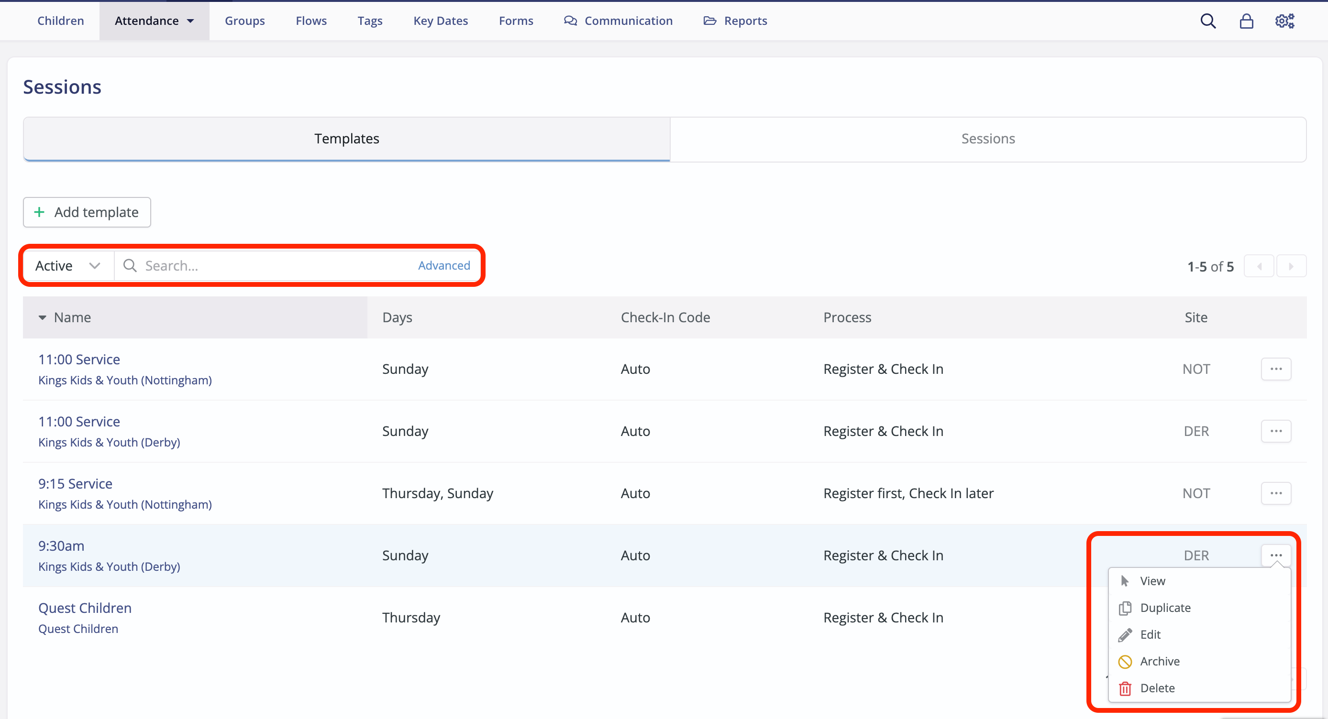Open actions menu for 9:15 Service row
This screenshot has height=719, width=1328.
(1275, 493)
